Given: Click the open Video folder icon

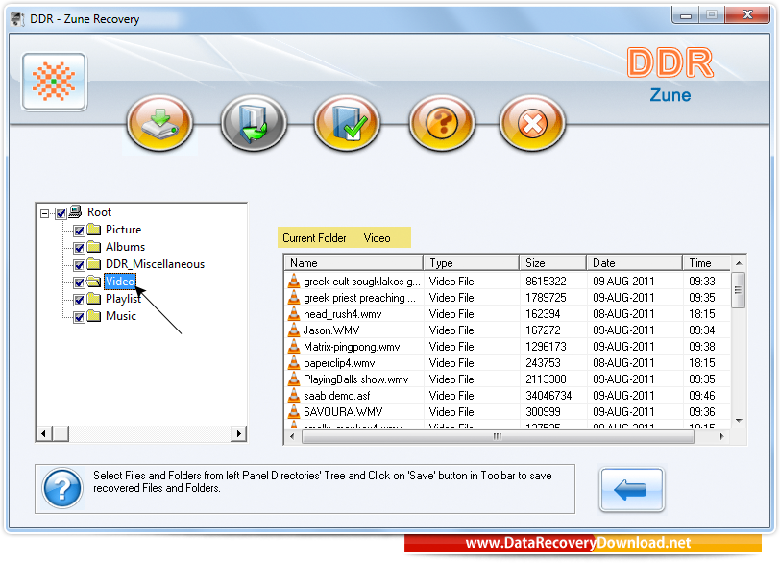Looking at the screenshot, I should click(x=94, y=281).
